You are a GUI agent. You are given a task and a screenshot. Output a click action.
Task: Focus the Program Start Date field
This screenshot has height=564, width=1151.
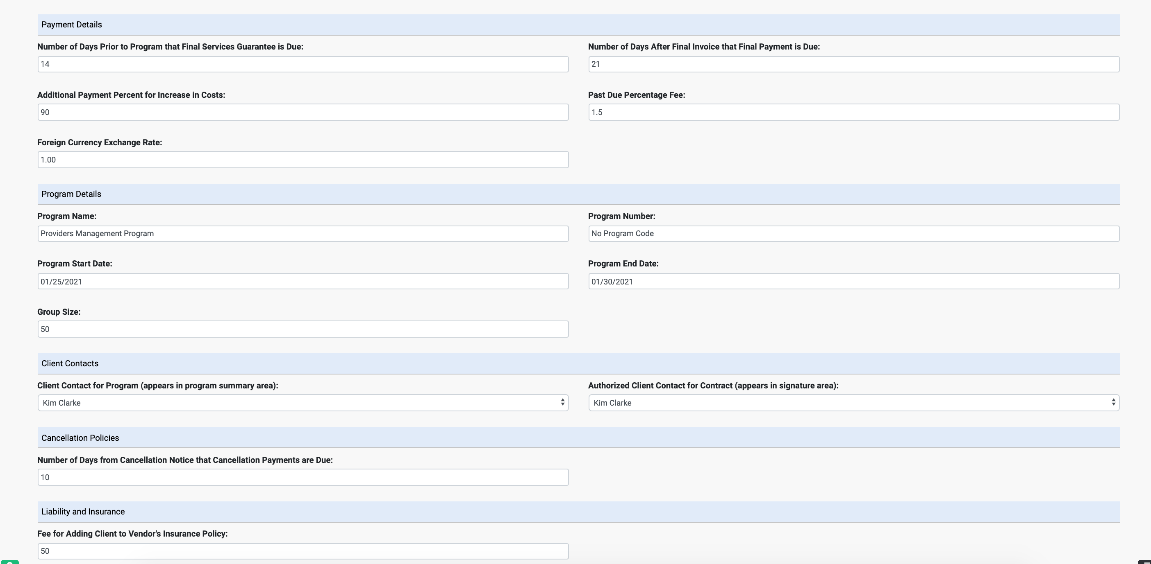click(303, 282)
